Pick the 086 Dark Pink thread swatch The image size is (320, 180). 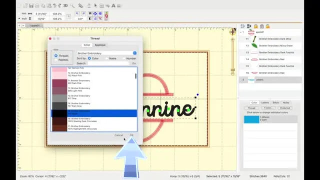point(59,83)
